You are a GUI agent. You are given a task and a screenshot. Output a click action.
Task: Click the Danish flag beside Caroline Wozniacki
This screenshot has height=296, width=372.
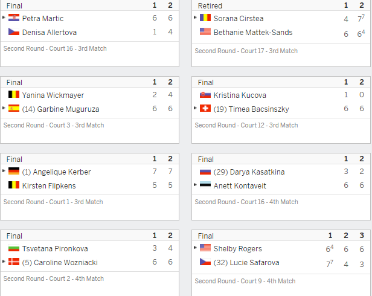click(14, 262)
